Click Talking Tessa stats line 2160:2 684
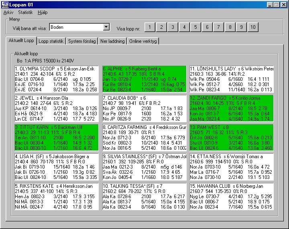This screenshot has width=289, height=229. click(134, 191)
